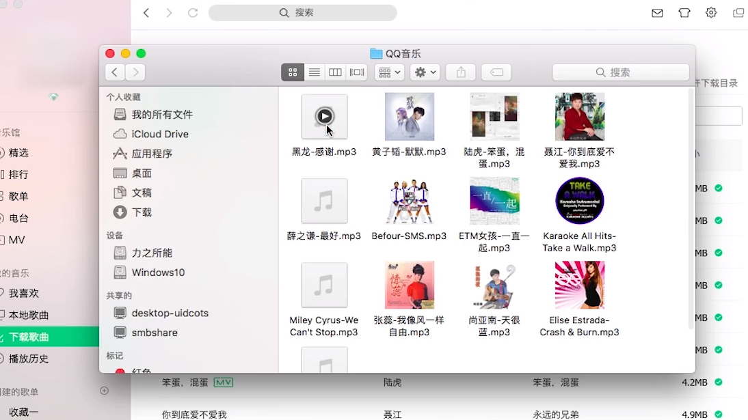
Task: Click MV badge on 笨蛋、混蛋 row
Action: click(224, 382)
